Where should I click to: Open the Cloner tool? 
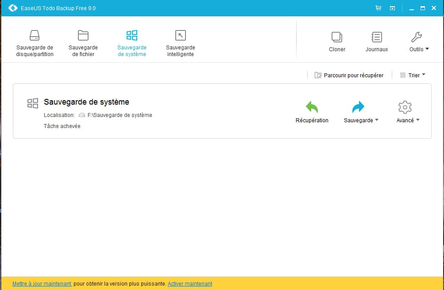point(337,41)
